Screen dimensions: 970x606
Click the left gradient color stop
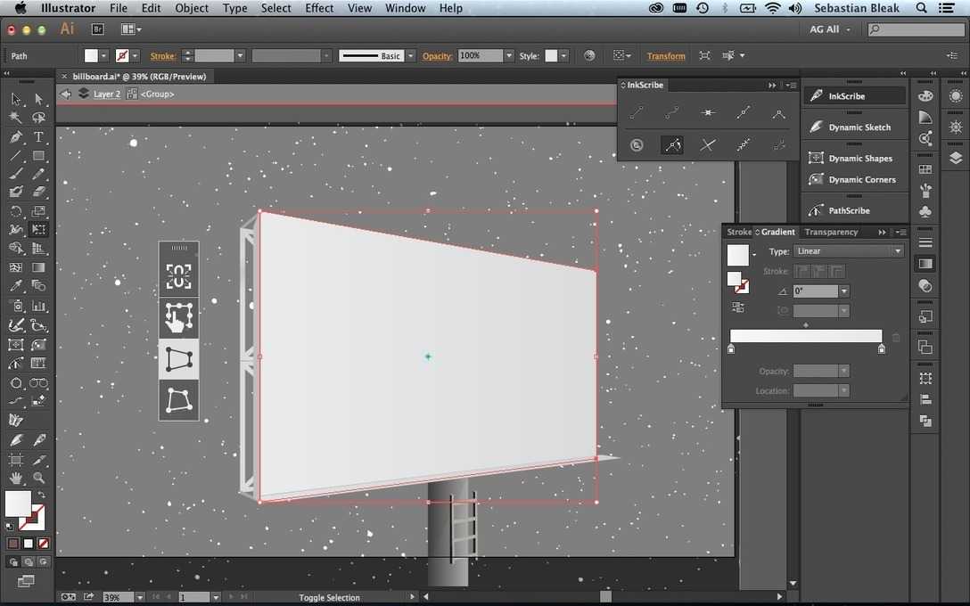tap(730, 349)
